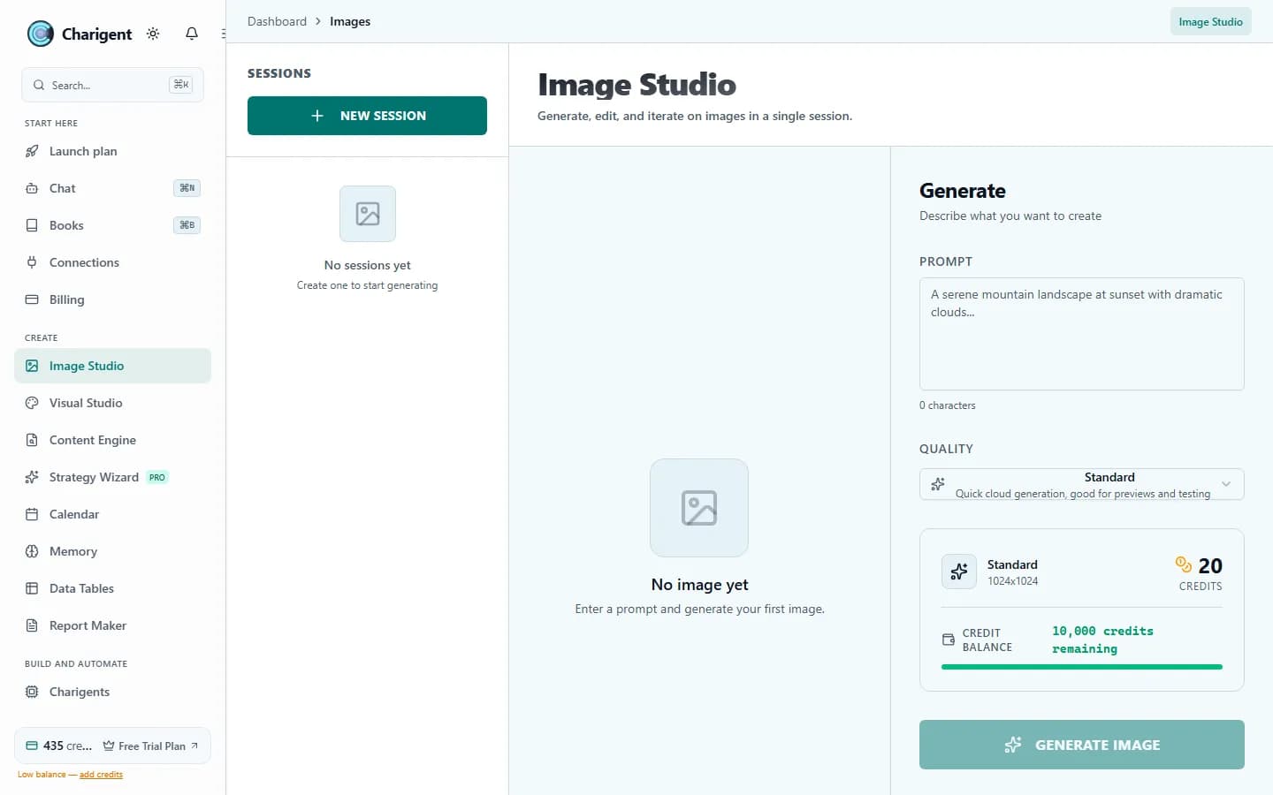Go to Connections page
1273x795 pixels.
coord(112,262)
